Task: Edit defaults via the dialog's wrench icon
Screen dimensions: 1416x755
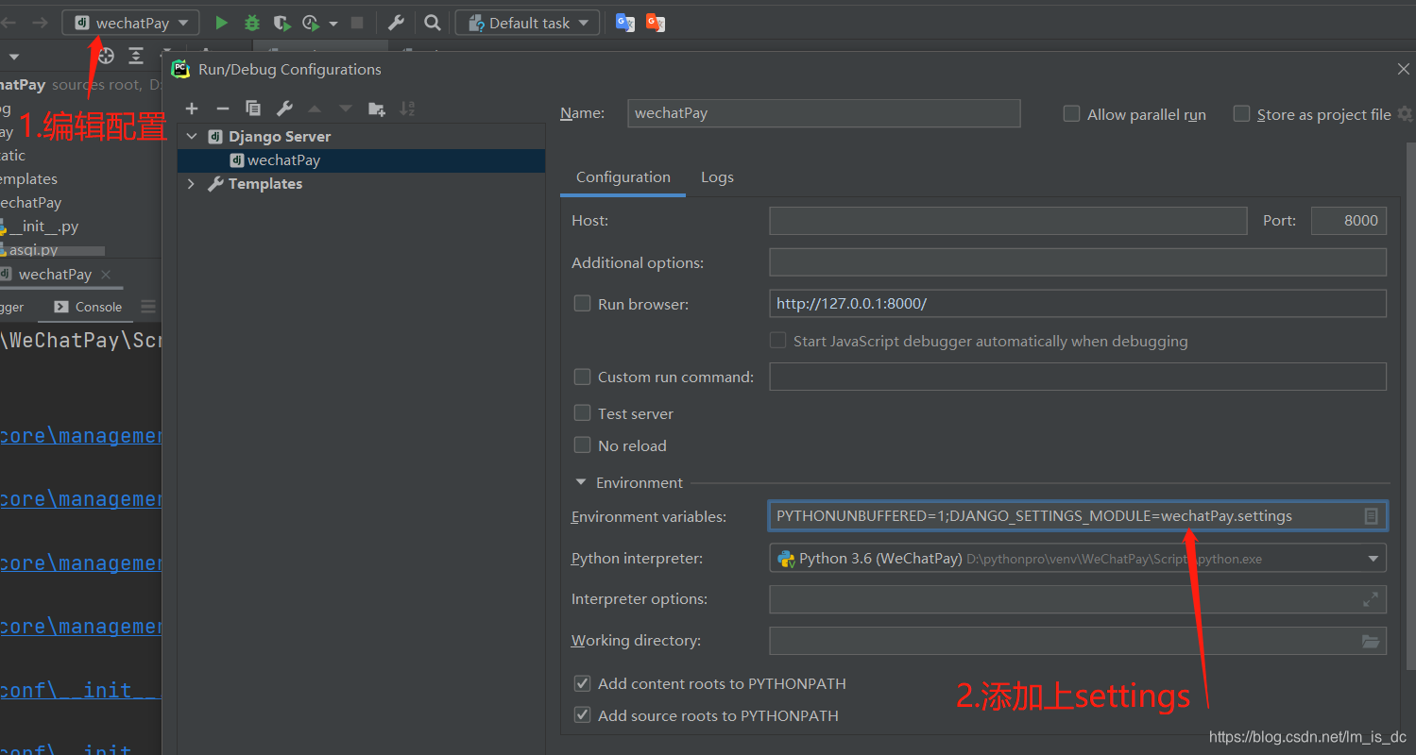Action: [284, 109]
